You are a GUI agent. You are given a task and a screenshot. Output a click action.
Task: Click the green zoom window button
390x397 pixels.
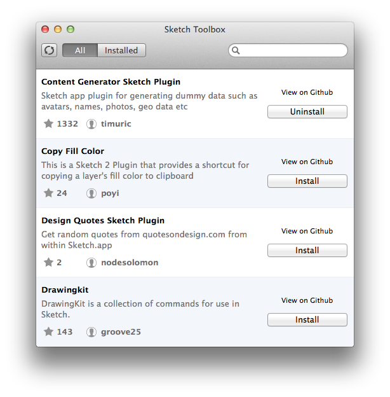coord(71,29)
